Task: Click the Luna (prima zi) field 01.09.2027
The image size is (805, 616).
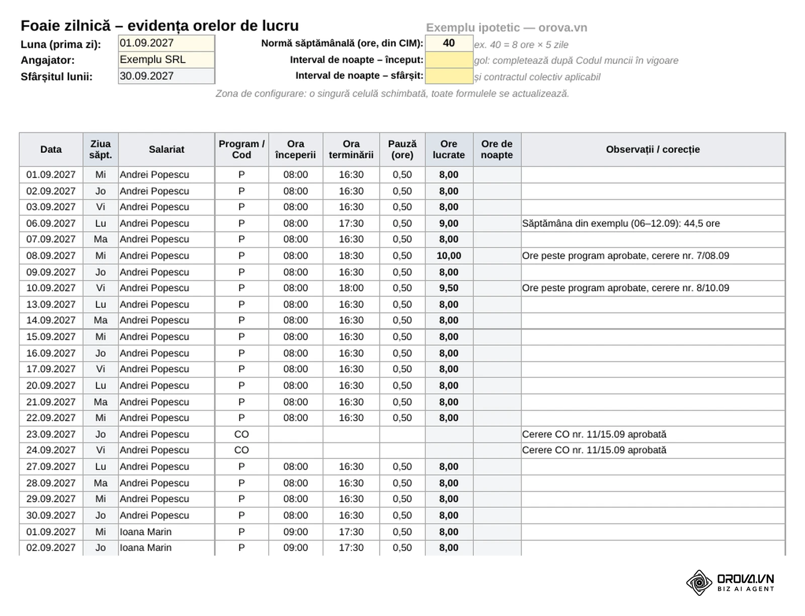Action: [x=167, y=43]
